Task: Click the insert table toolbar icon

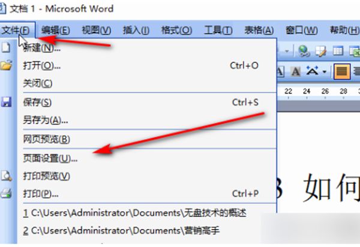Action: (x=338, y=51)
